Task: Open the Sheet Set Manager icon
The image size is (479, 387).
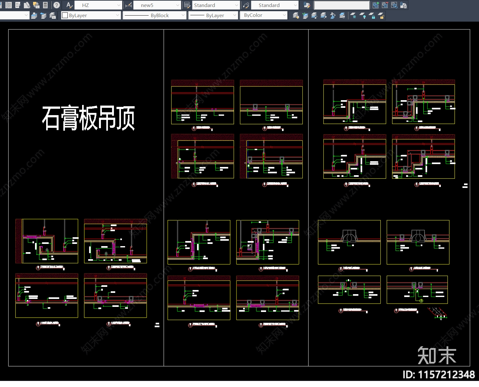Action: (x=27, y=5)
